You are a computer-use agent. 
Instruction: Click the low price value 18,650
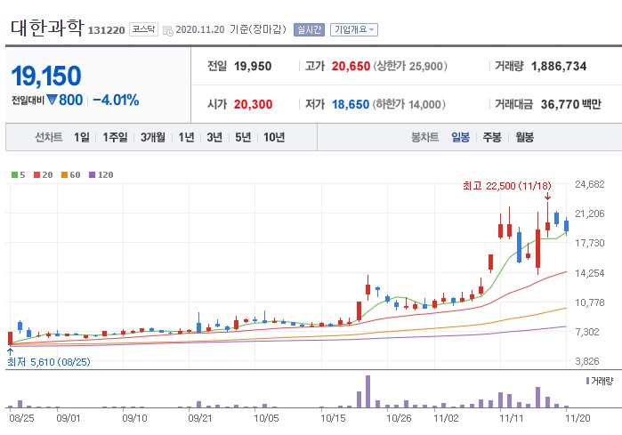351,104
